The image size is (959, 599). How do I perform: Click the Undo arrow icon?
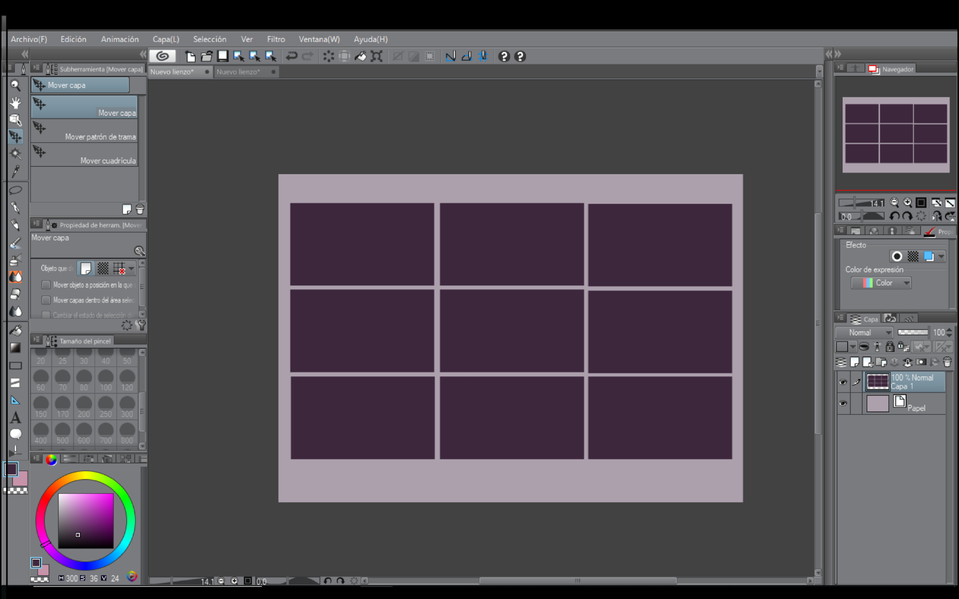pyautogui.click(x=292, y=56)
